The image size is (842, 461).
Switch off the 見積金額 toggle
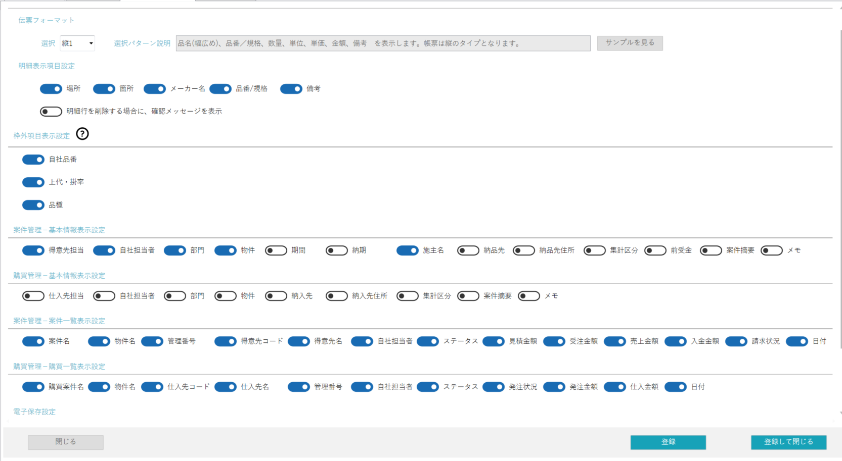click(x=494, y=341)
